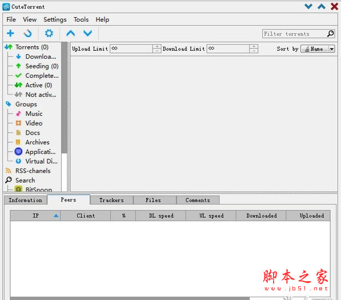Click the Archives icon

coord(18,142)
